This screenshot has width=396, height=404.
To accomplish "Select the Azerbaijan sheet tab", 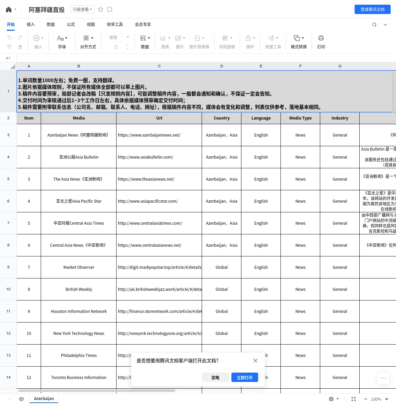I will click(44, 399).
